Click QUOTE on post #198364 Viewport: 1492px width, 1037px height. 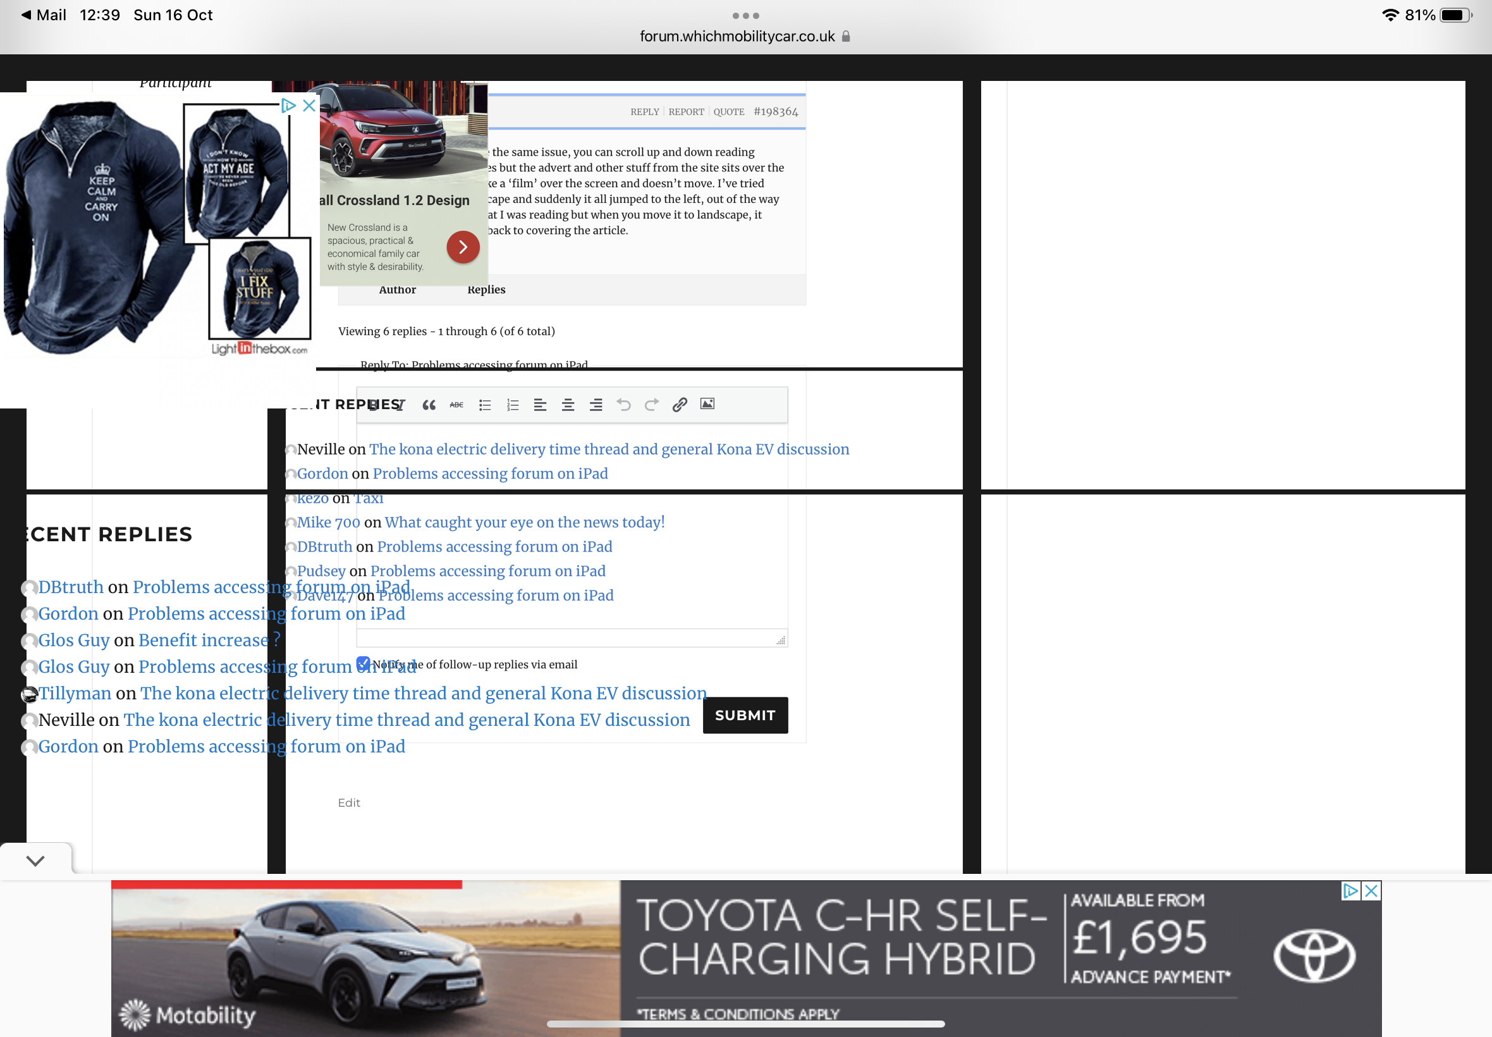(728, 112)
